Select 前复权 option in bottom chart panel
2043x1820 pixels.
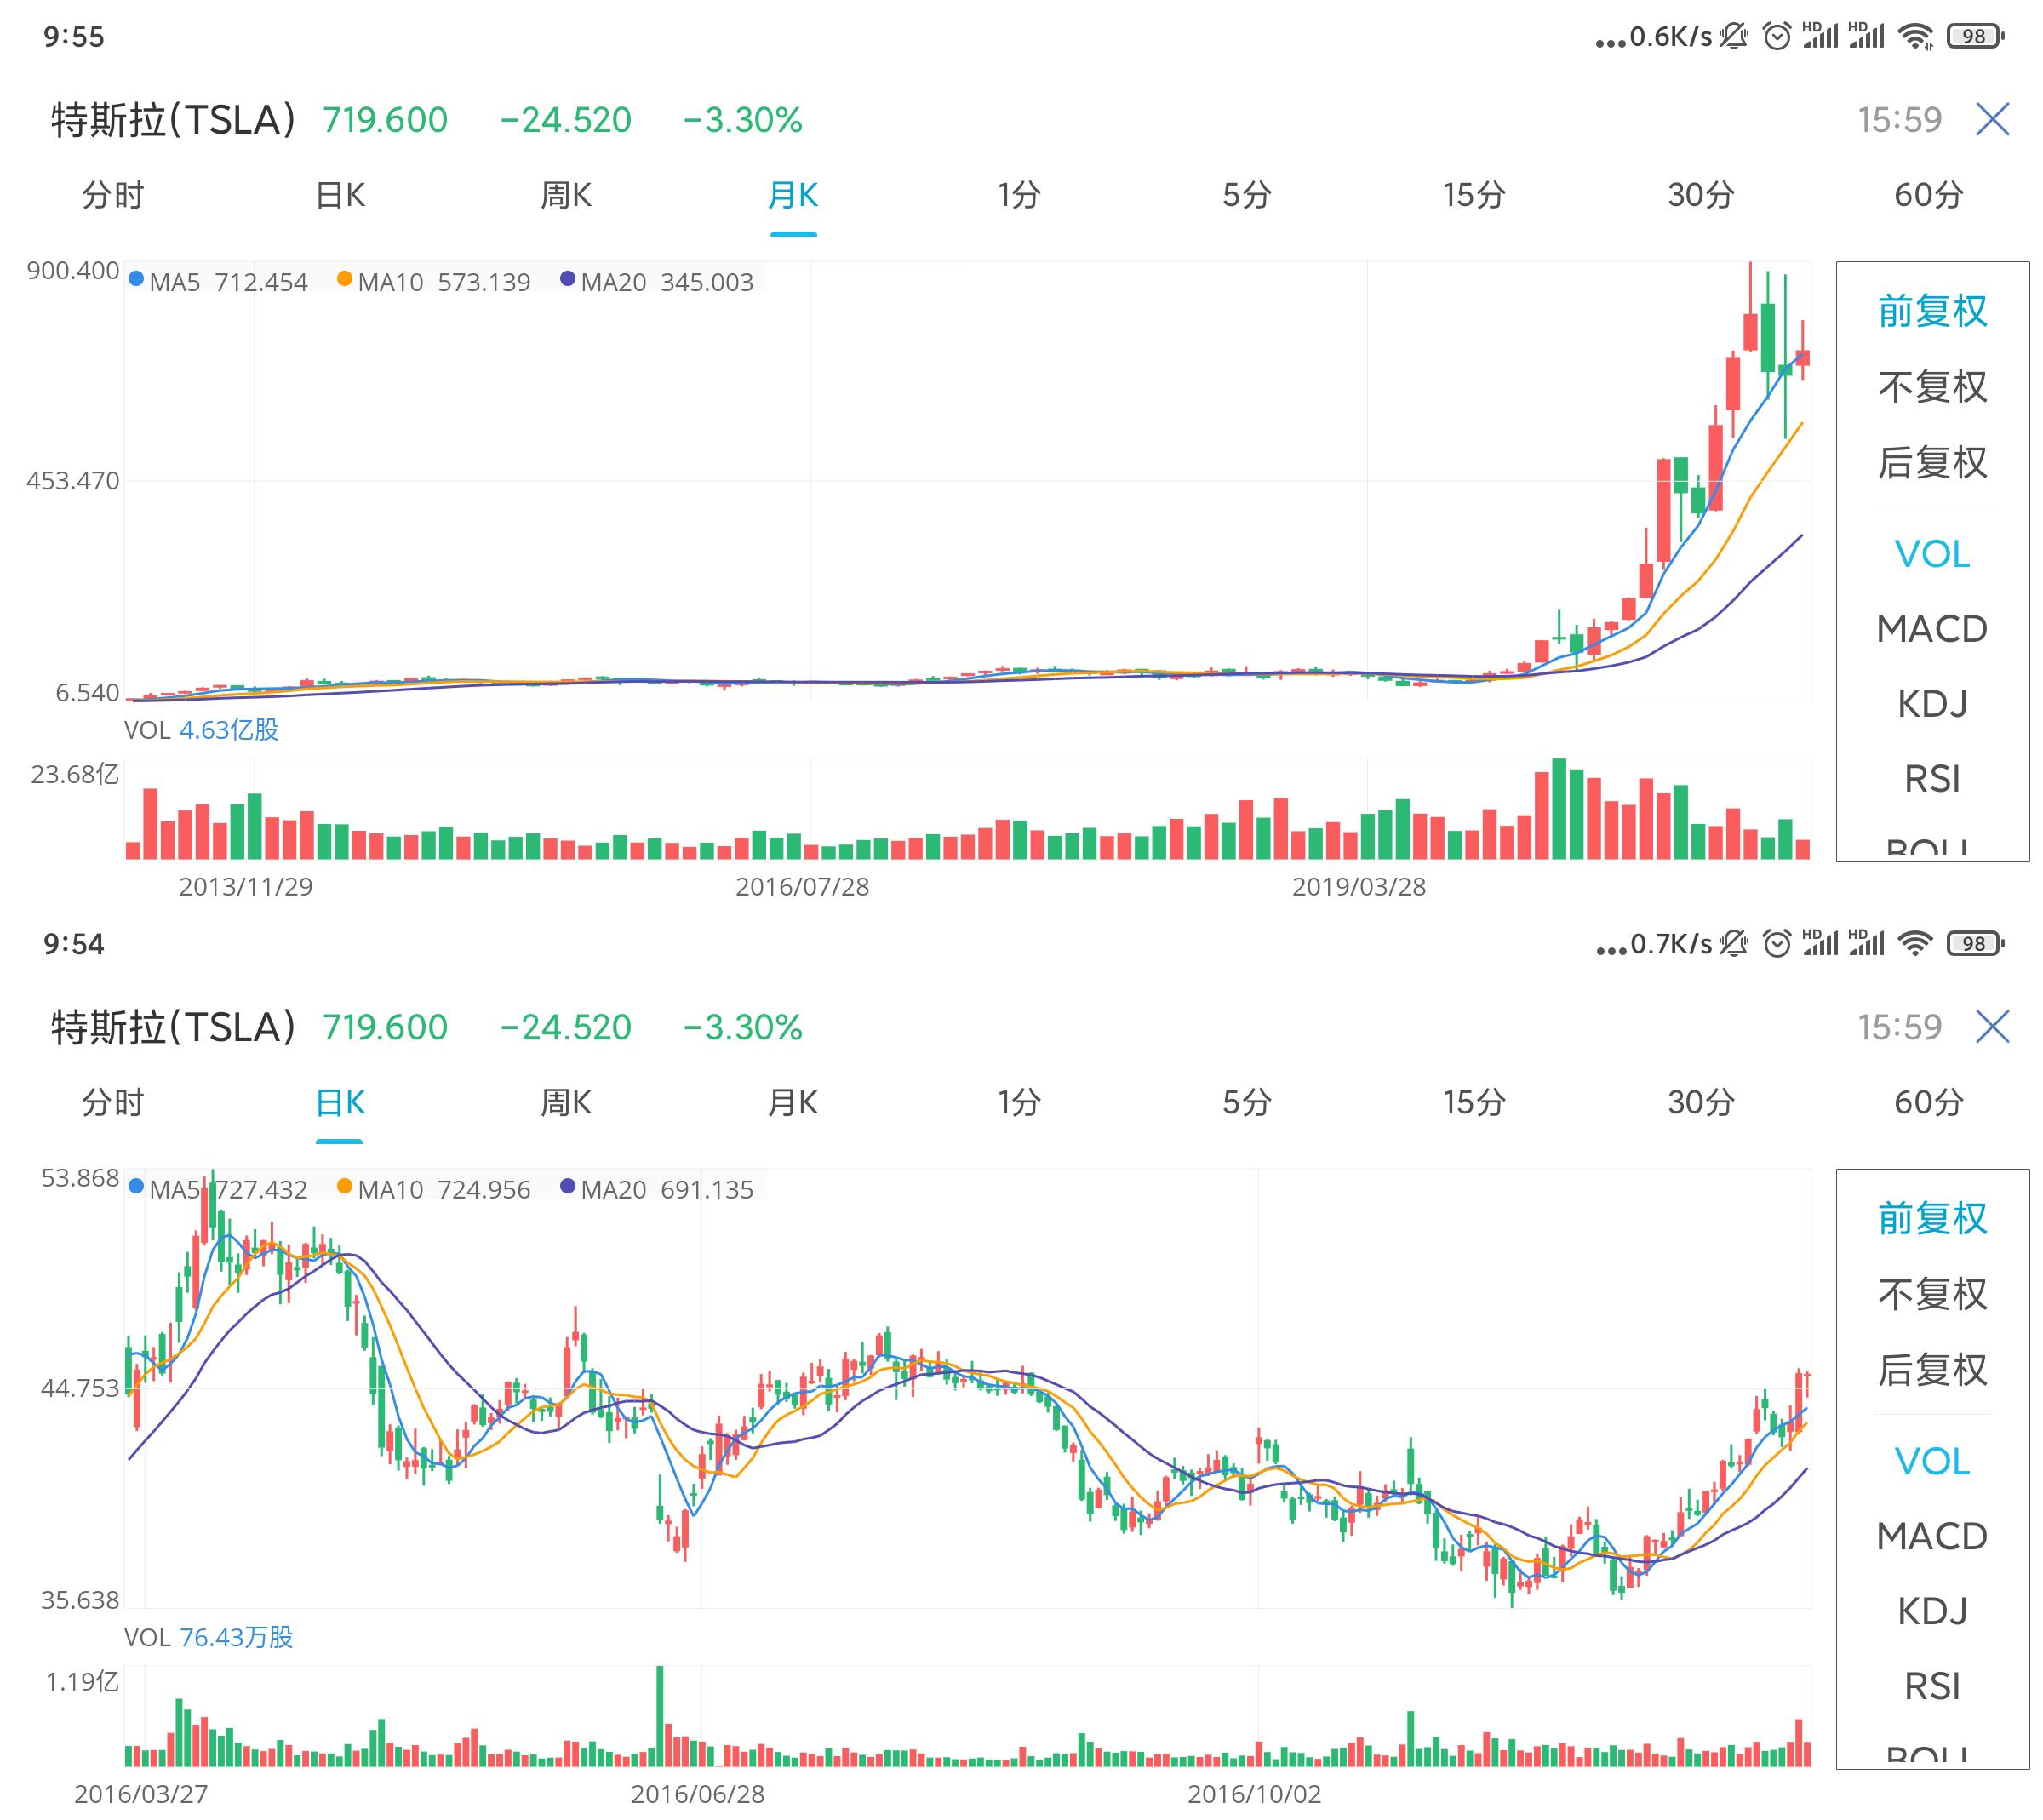click(x=1932, y=1218)
